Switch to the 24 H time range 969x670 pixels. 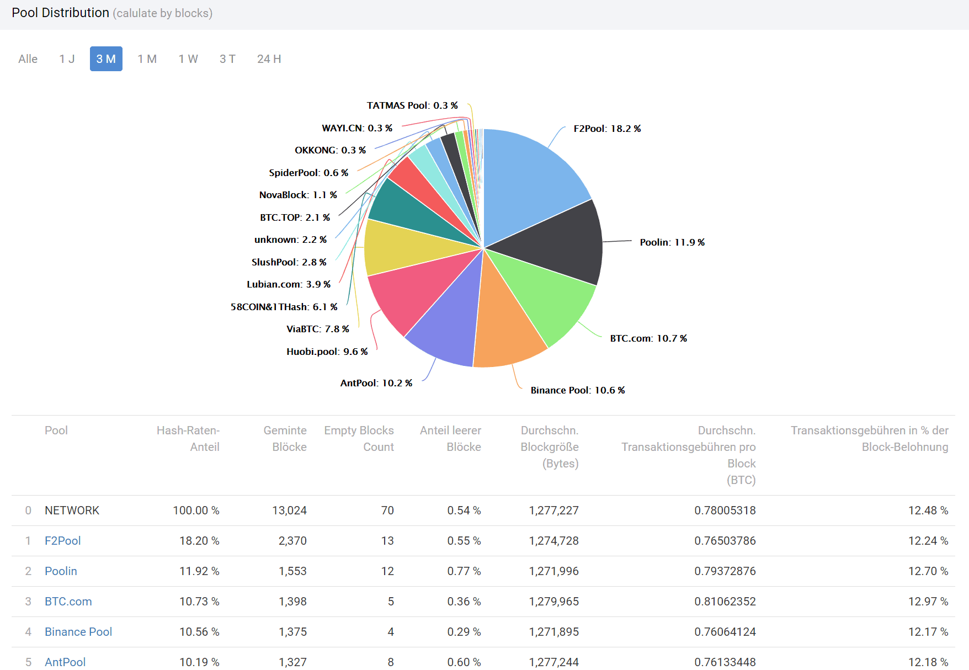click(x=269, y=59)
